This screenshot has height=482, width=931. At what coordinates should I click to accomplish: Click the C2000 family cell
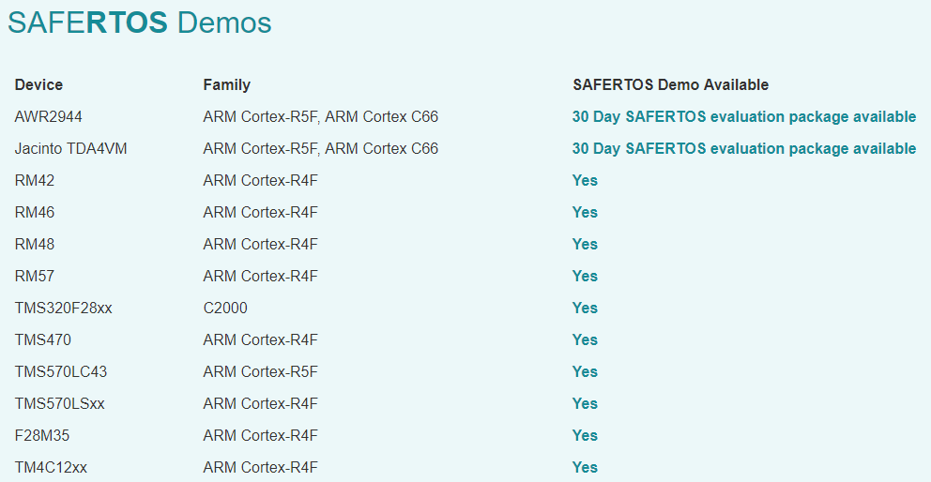point(225,309)
